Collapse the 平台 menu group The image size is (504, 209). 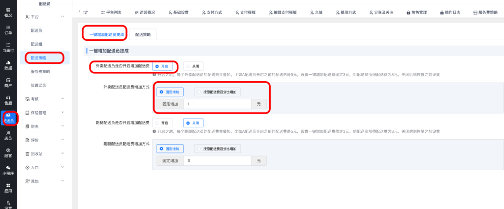(x=45, y=17)
